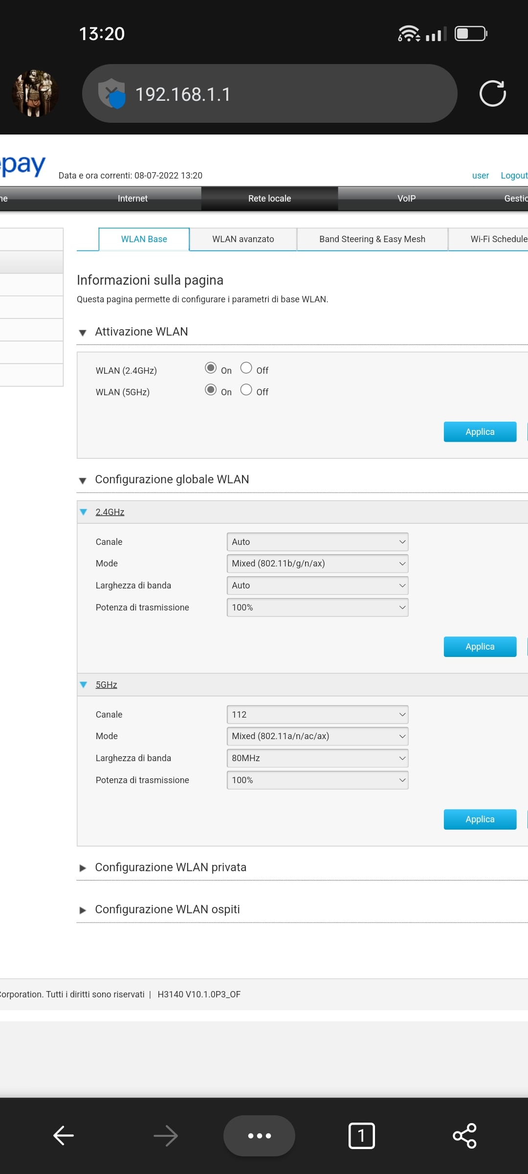Expand Configurazione WLAN ospiti section
Image resolution: width=528 pixels, height=1174 pixels.
click(x=167, y=909)
